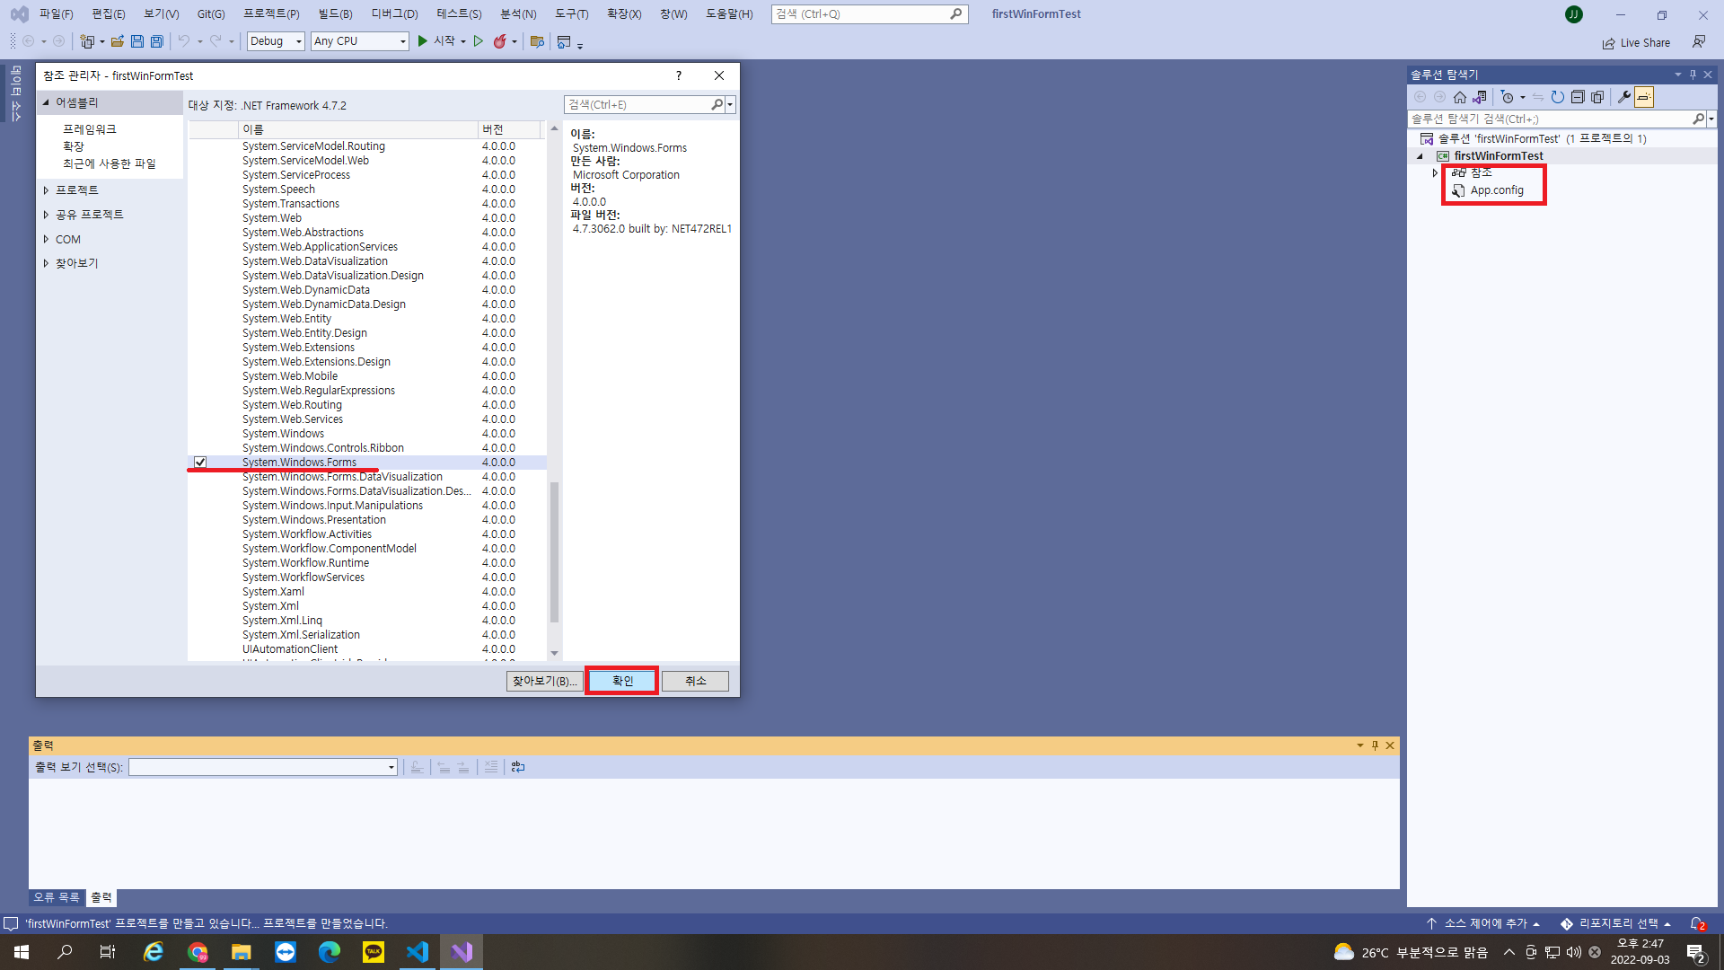1724x970 pixels.
Task: Uncheck the System.Windows.Forms checkbox
Action: pyautogui.click(x=200, y=463)
